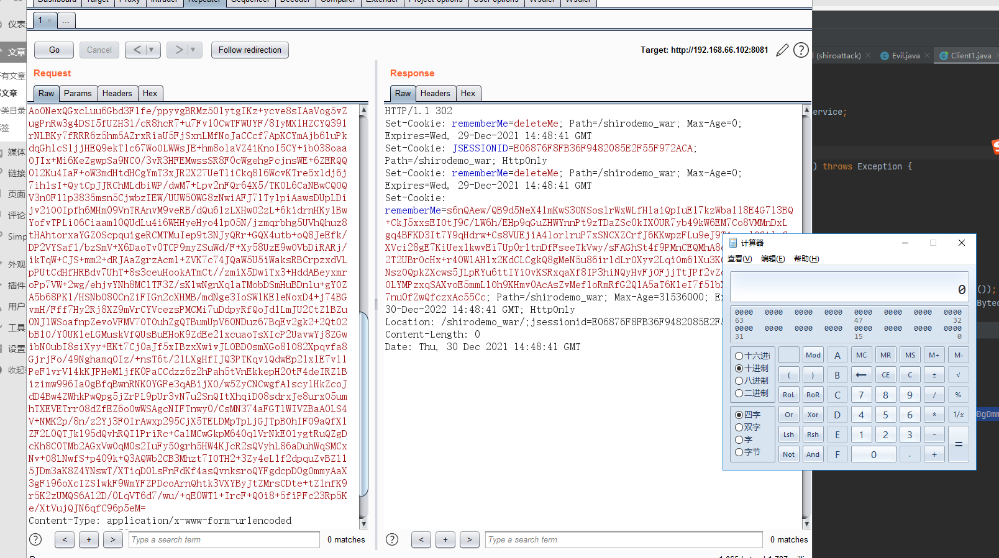
Task: Open 编辑(E) menu in calculator
Action: (x=773, y=259)
